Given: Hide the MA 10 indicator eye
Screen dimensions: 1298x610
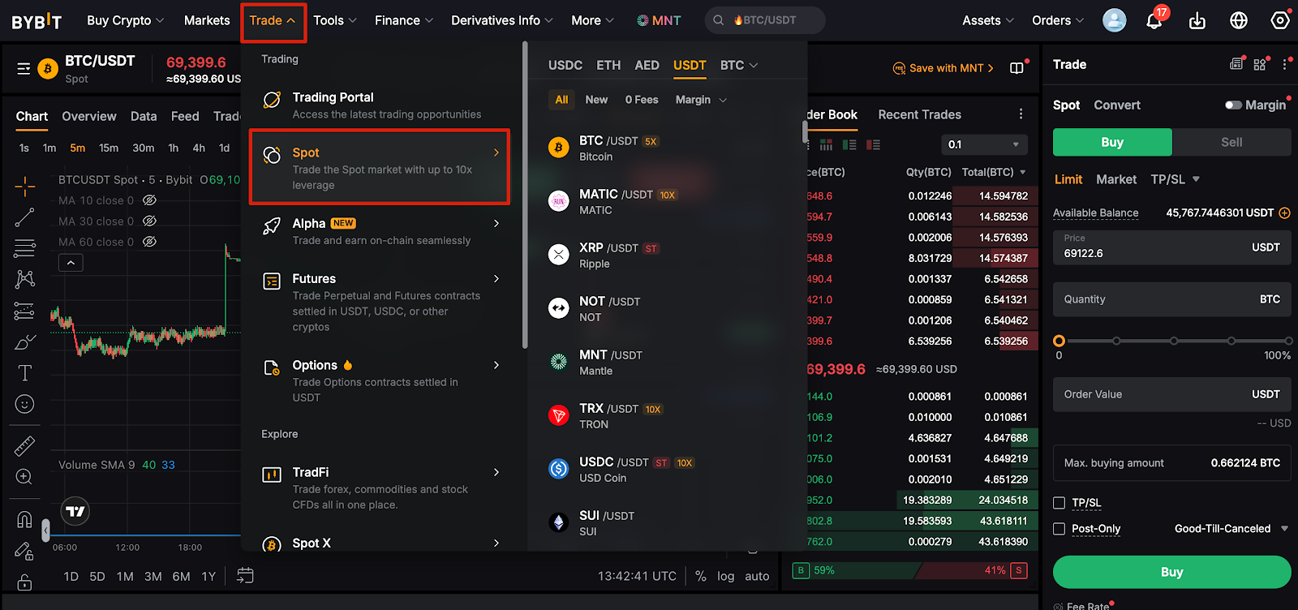Looking at the screenshot, I should [x=149, y=200].
